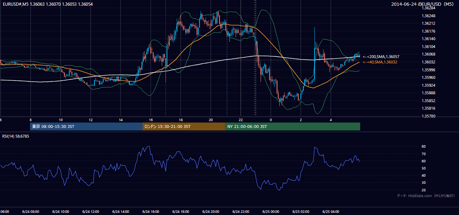459x215 pixels.
Task: Click the 6/24 08:00 time axis label
Action: pos(30,212)
